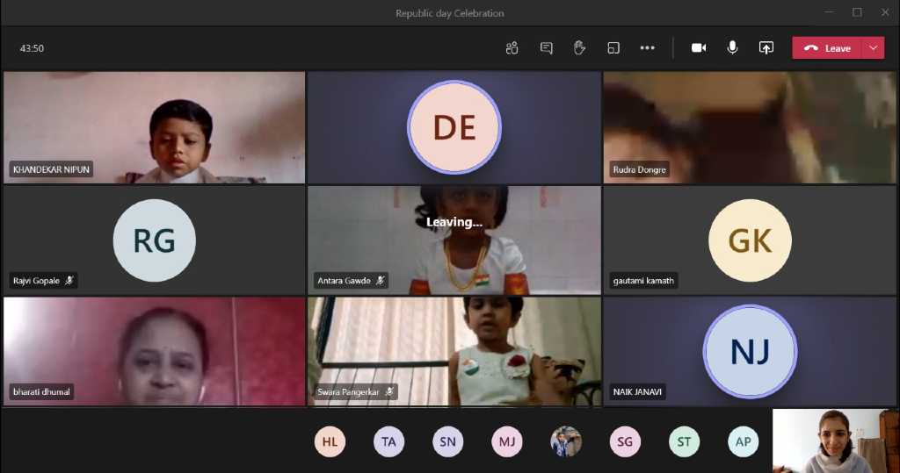Toggle camera off
The width and height of the screenshot is (900, 473).
click(699, 48)
